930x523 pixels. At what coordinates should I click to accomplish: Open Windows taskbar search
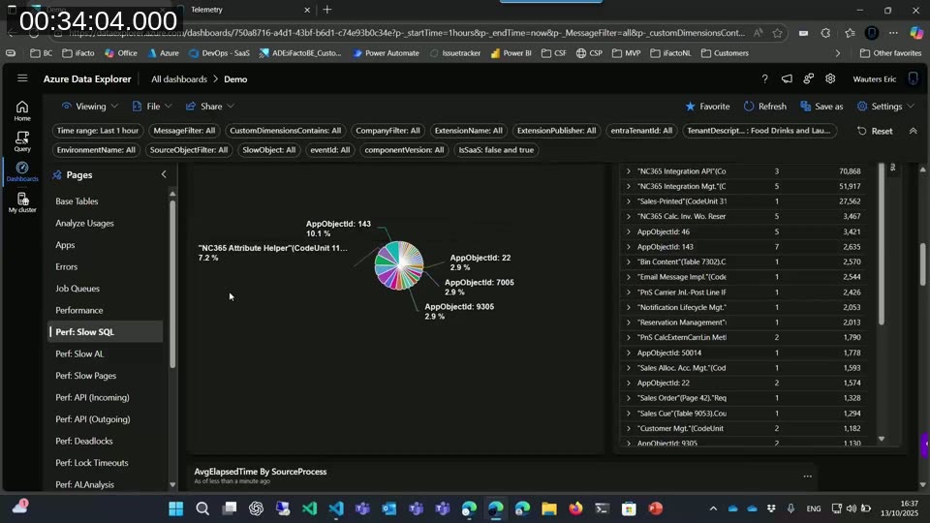202,508
